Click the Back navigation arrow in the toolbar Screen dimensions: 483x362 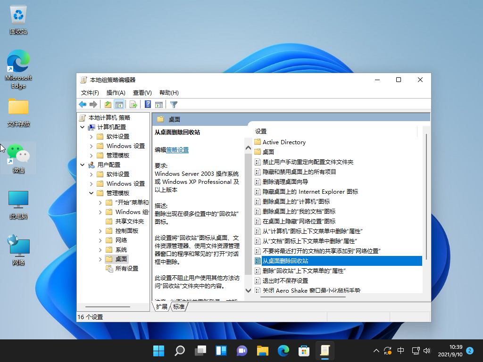click(82, 105)
